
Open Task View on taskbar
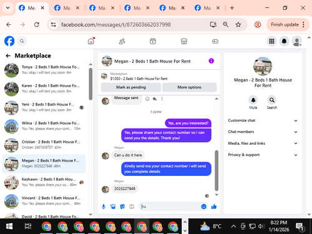28,226
